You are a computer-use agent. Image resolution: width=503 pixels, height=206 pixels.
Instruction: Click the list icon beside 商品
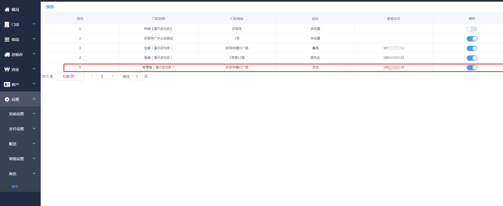tap(7, 39)
